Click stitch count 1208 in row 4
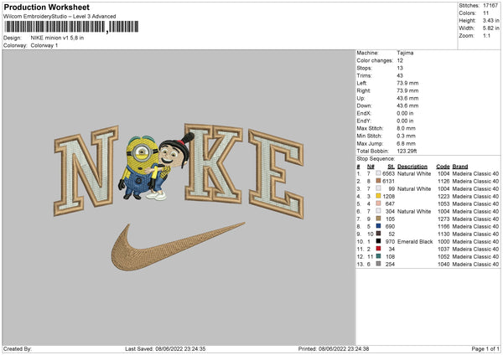 pos(388,196)
